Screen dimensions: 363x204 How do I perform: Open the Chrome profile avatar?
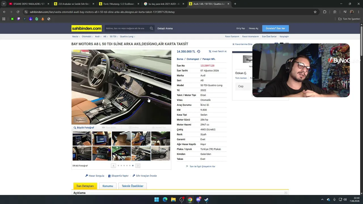pyautogui.click(x=352, y=12)
